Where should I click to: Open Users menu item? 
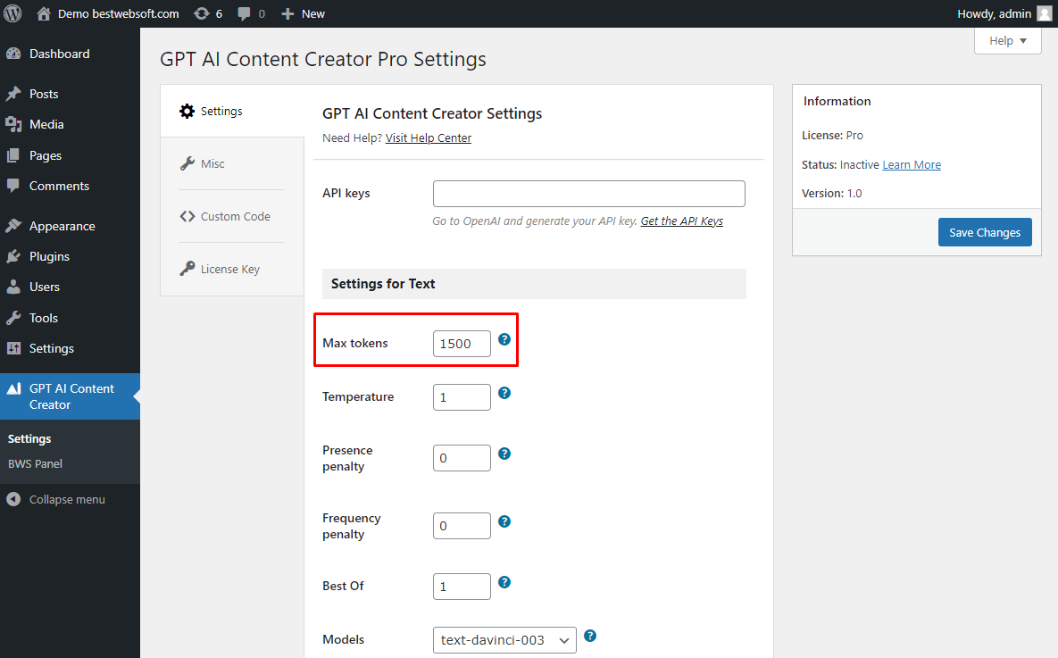tap(71, 287)
